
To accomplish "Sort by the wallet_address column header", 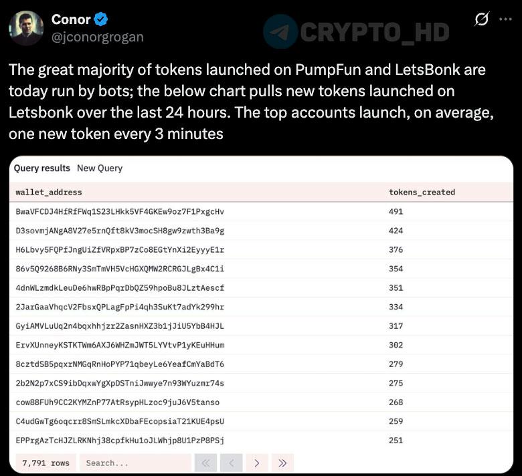I will (x=49, y=193).
